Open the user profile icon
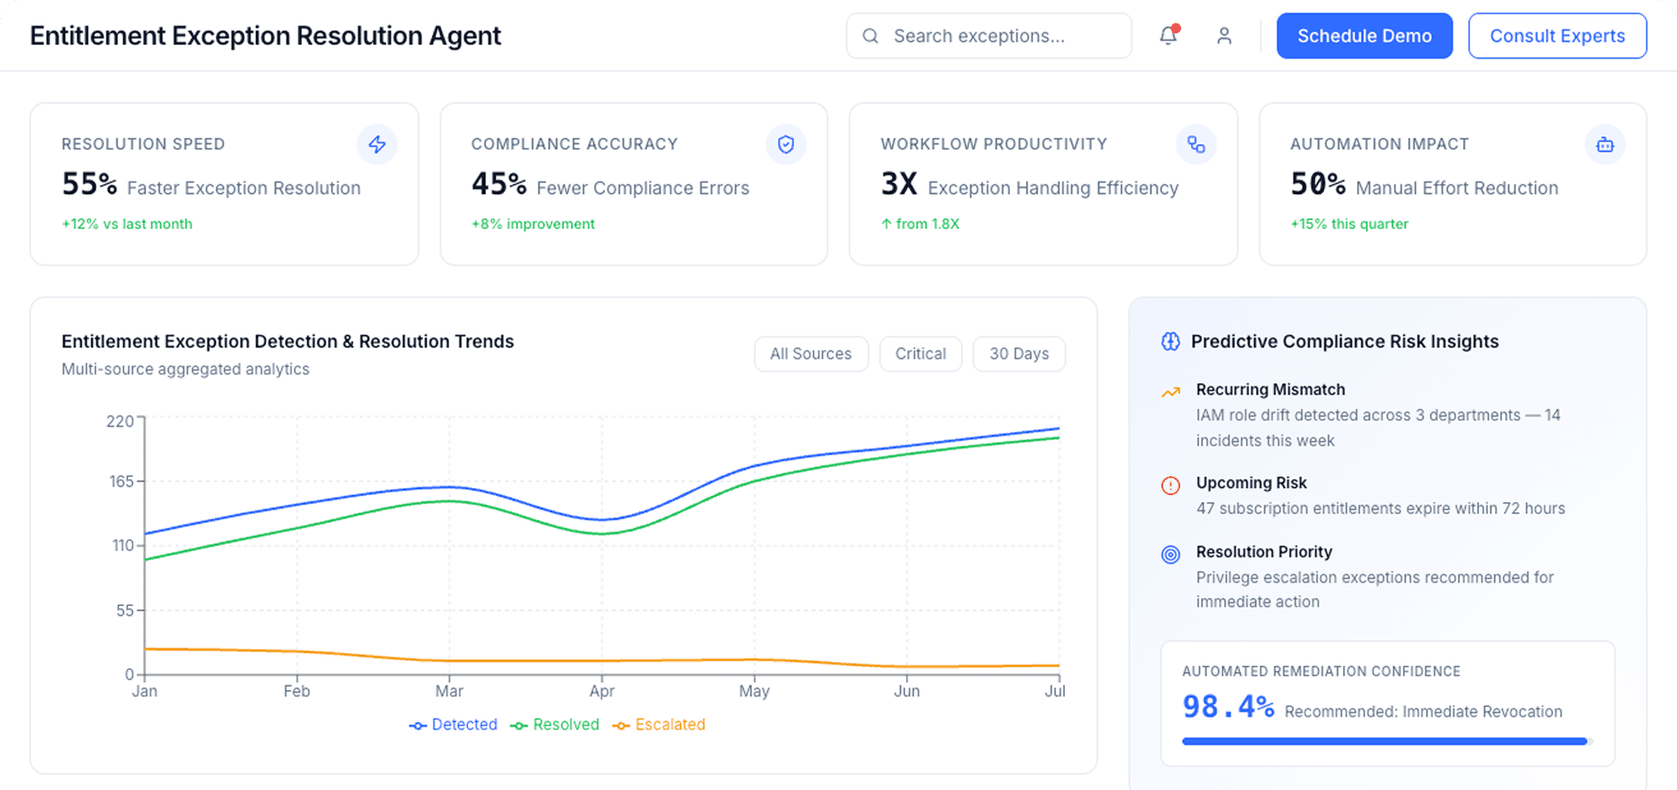The image size is (1677, 790). click(1223, 35)
